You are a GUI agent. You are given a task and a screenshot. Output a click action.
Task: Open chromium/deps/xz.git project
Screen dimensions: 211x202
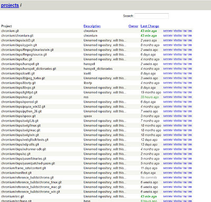coord(16,154)
